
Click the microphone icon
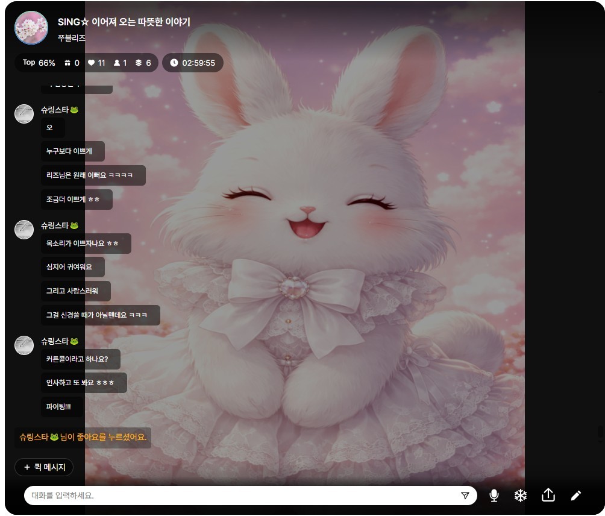coord(494,495)
